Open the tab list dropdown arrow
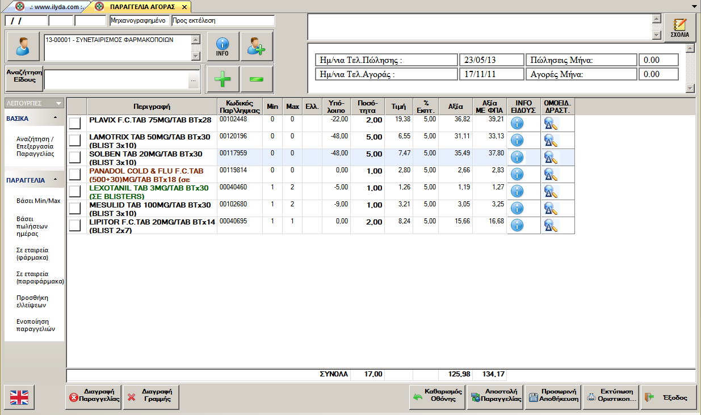 pyautogui.click(x=695, y=6)
